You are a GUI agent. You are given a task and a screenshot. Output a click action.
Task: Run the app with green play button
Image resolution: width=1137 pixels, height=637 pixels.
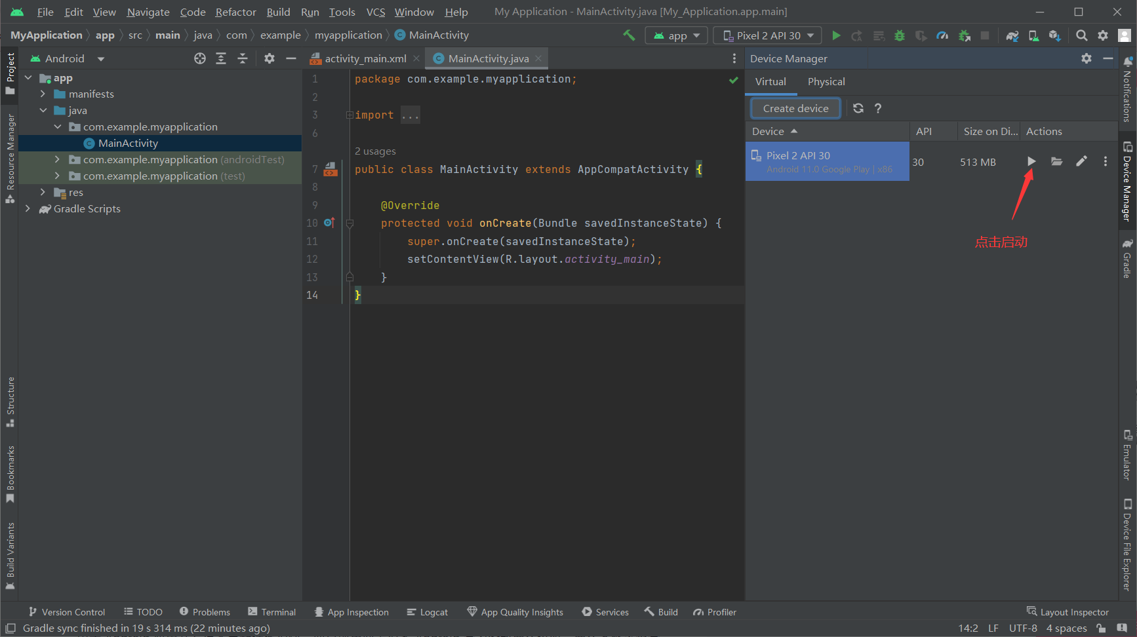pos(836,35)
